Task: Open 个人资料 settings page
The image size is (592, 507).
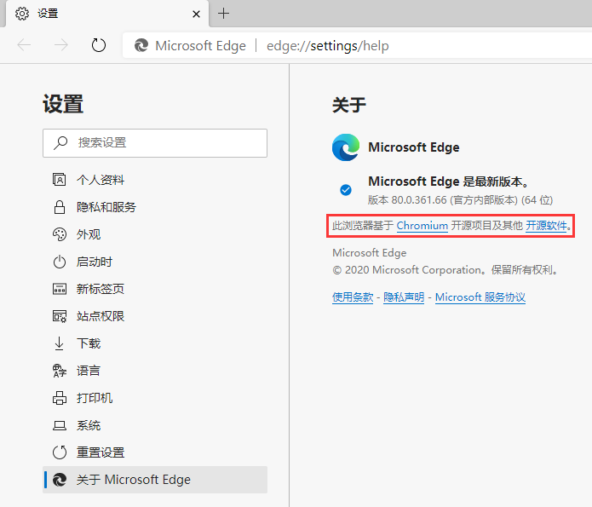Action: 155,180
